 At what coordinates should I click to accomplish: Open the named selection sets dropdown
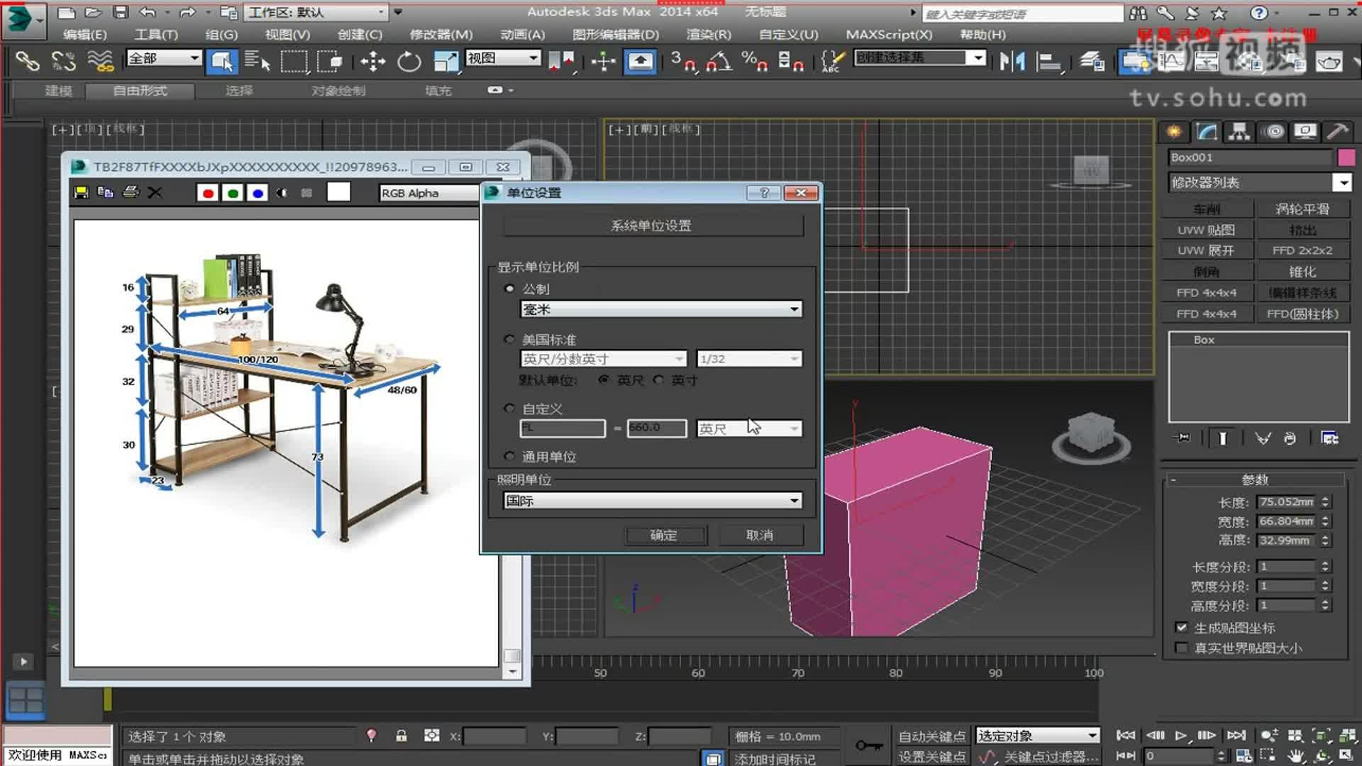920,58
